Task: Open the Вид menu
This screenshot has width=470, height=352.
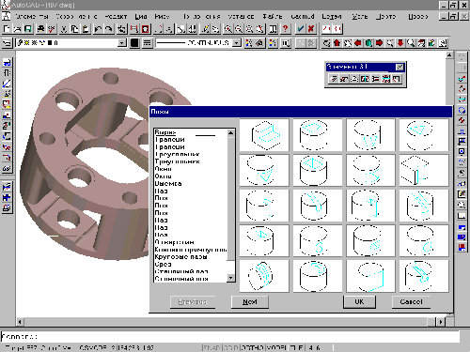Action: [x=141, y=16]
